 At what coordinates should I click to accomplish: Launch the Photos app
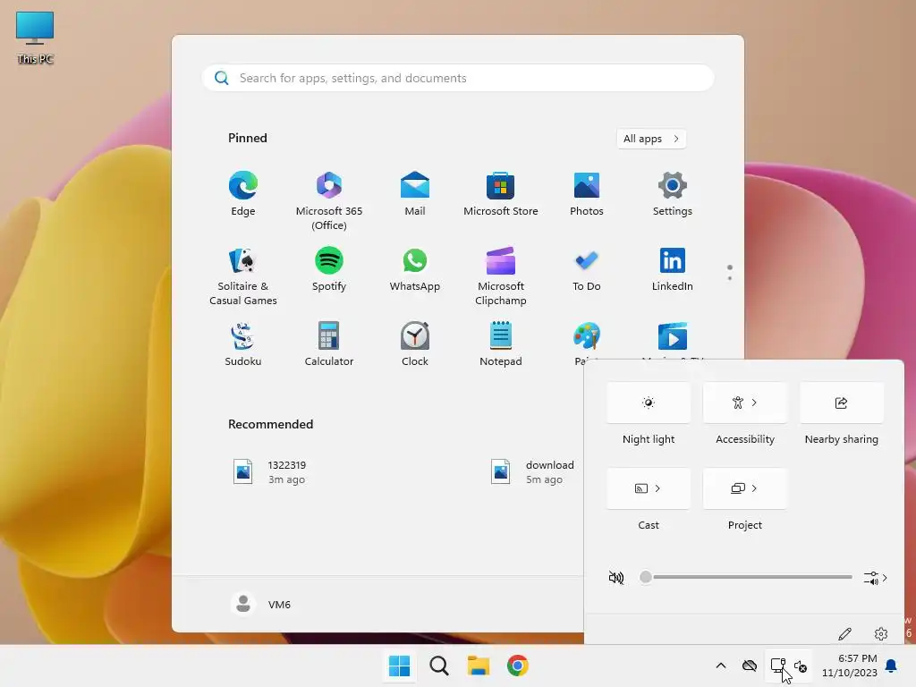[587, 194]
